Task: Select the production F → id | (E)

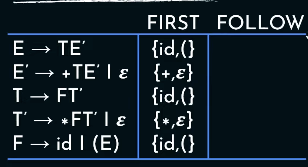Action: pyautogui.click(x=66, y=143)
